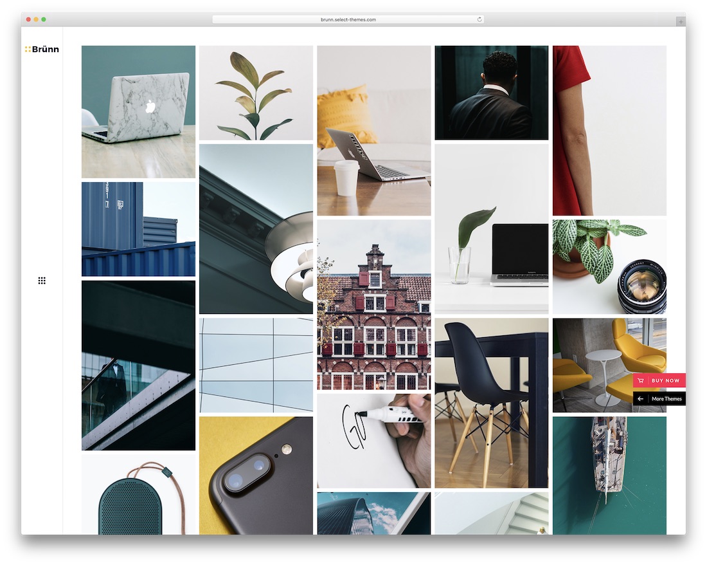Select the blue shipping containers photo
Screen dimensions: 707x565
[138, 229]
